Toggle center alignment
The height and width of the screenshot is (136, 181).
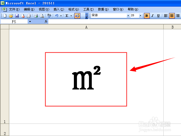pyautogui.click(x=172, y=16)
